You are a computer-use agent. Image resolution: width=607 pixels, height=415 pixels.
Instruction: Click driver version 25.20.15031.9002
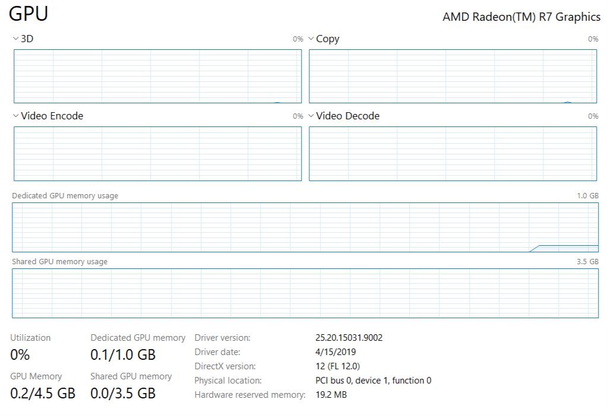pyautogui.click(x=349, y=338)
